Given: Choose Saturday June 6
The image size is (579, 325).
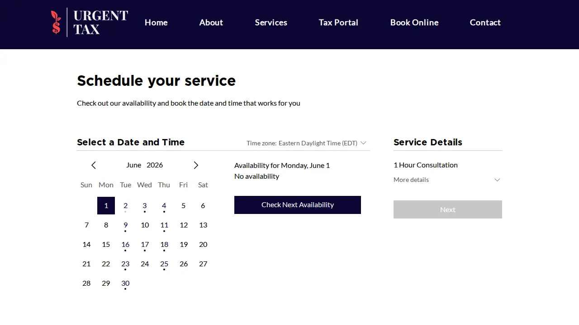Looking at the screenshot, I should (x=203, y=205).
